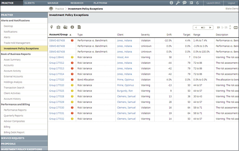Open the Platform top menu

tap(100, 3)
